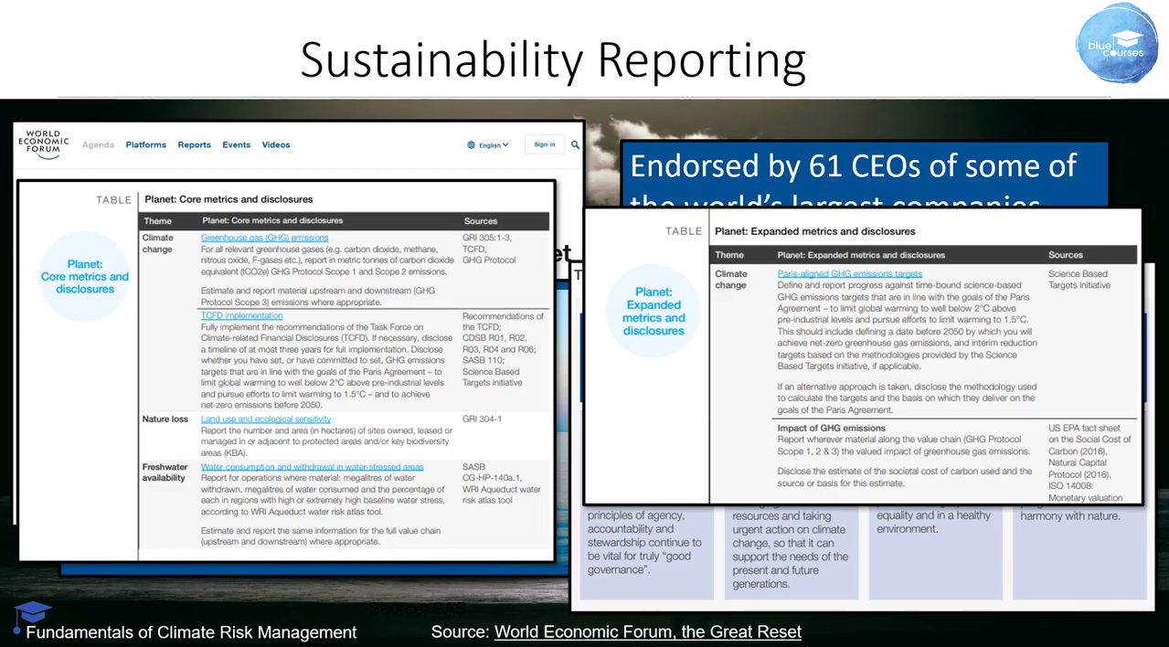1169x647 pixels.
Task: Follow the Land use and ecological sensitivity link
Action: click(266, 419)
